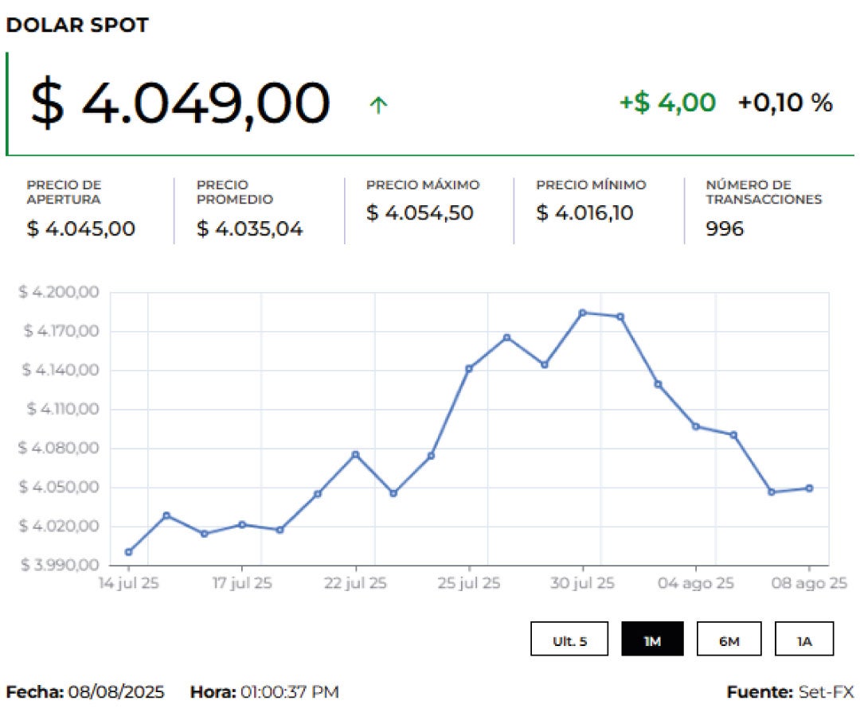Image resolution: width=860 pixels, height=716 pixels.
Task: Switch chart to 6M range
Action: (x=729, y=640)
